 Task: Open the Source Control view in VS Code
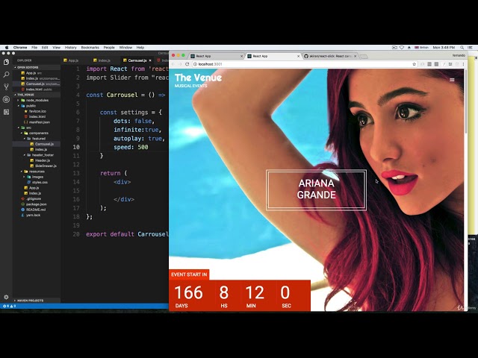click(6, 87)
